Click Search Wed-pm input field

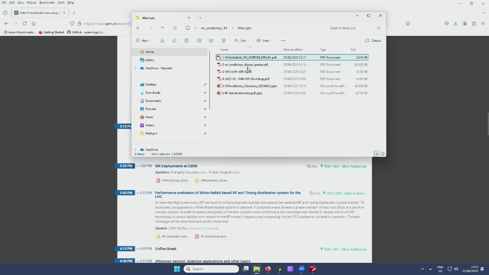pyautogui.click(x=351, y=28)
